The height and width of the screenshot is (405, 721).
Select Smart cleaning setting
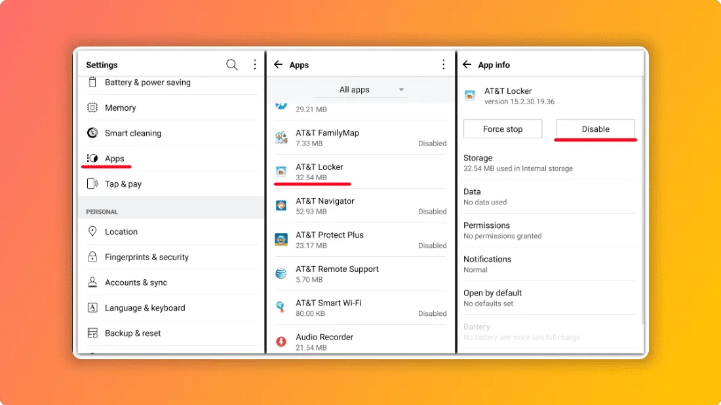click(x=172, y=133)
